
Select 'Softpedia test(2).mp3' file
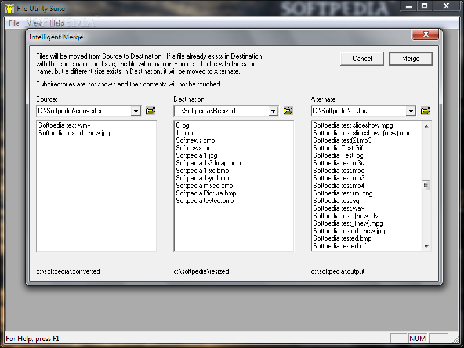(342, 140)
